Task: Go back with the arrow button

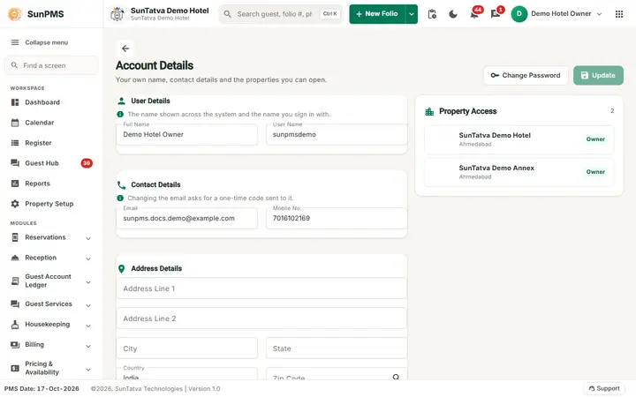Action: (125, 49)
